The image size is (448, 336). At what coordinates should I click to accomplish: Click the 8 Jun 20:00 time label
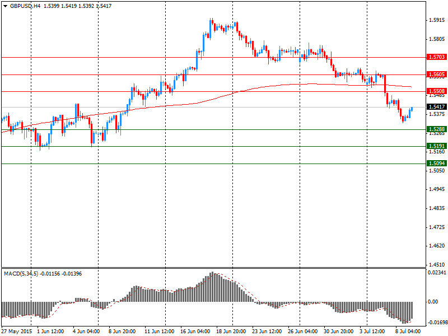point(122,332)
